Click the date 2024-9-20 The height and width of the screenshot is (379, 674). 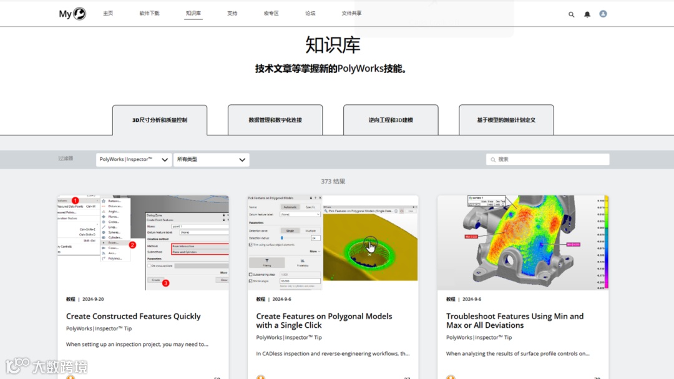click(93, 299)
